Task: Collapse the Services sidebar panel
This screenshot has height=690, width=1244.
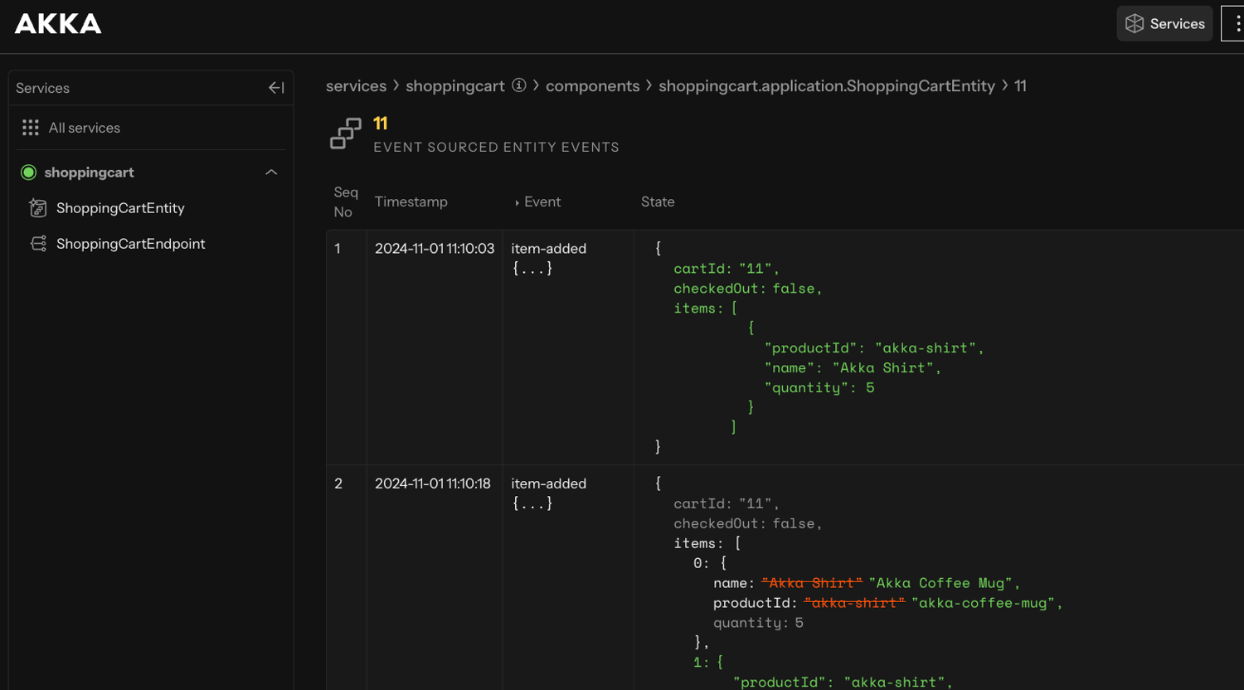Action: pos(276,88)
